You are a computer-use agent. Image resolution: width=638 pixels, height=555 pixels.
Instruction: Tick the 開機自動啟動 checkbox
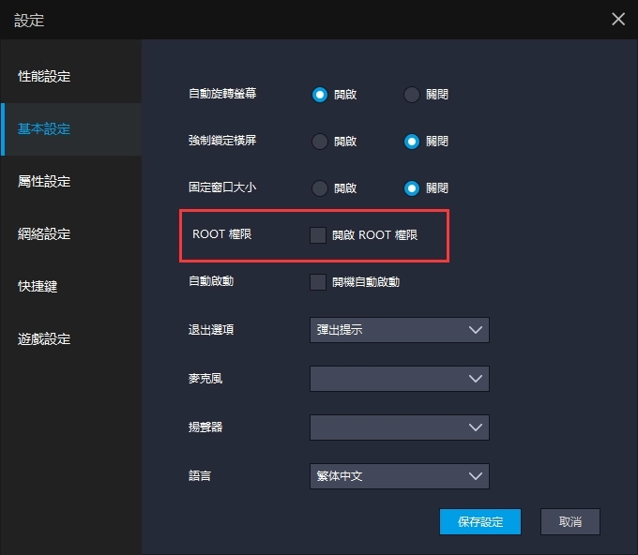pyautogui.click(x=318, y=281)
